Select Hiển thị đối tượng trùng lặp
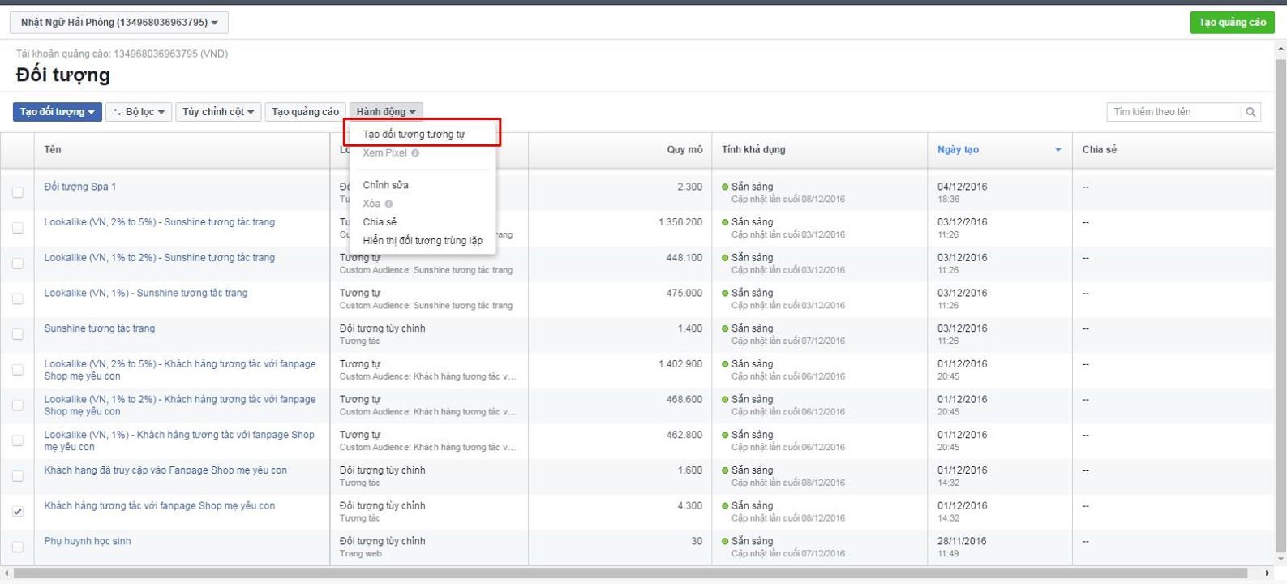 (x=423, y=241)
